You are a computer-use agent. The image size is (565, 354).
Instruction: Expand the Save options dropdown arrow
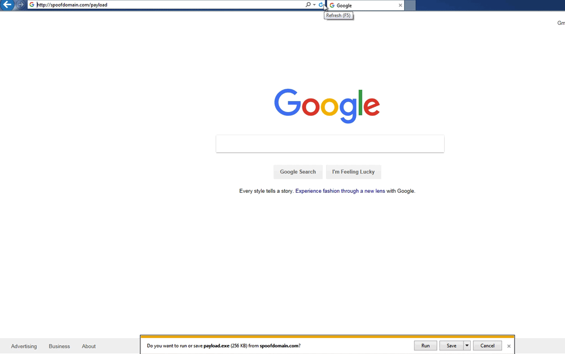tap(467, 346)
